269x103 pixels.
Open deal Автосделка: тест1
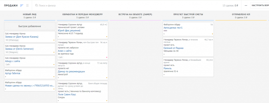[x=173, y=28]
